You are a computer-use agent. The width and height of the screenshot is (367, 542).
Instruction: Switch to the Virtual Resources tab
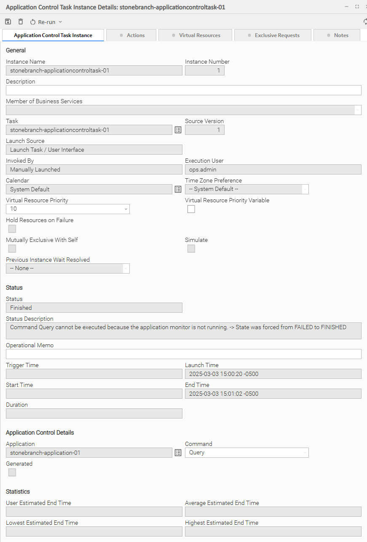[x=196, y=35]
